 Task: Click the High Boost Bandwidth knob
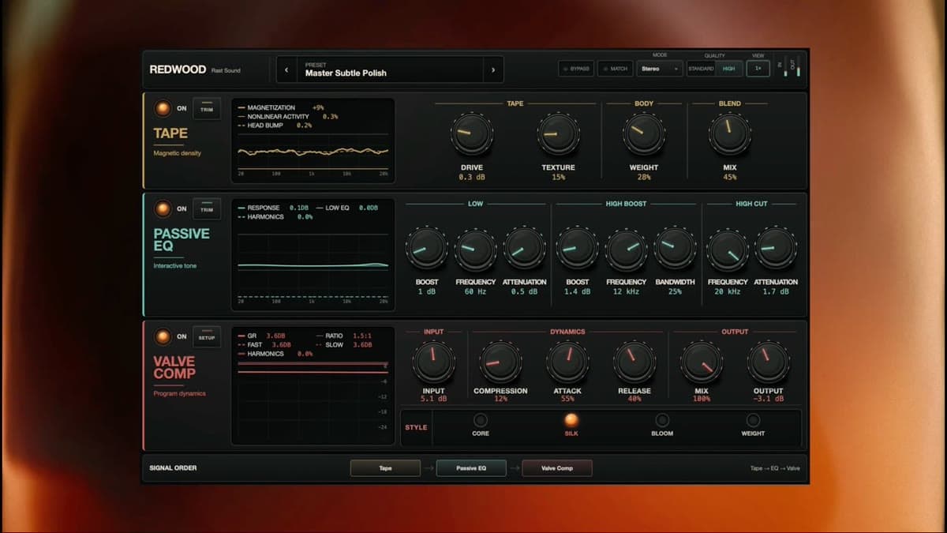676,249
